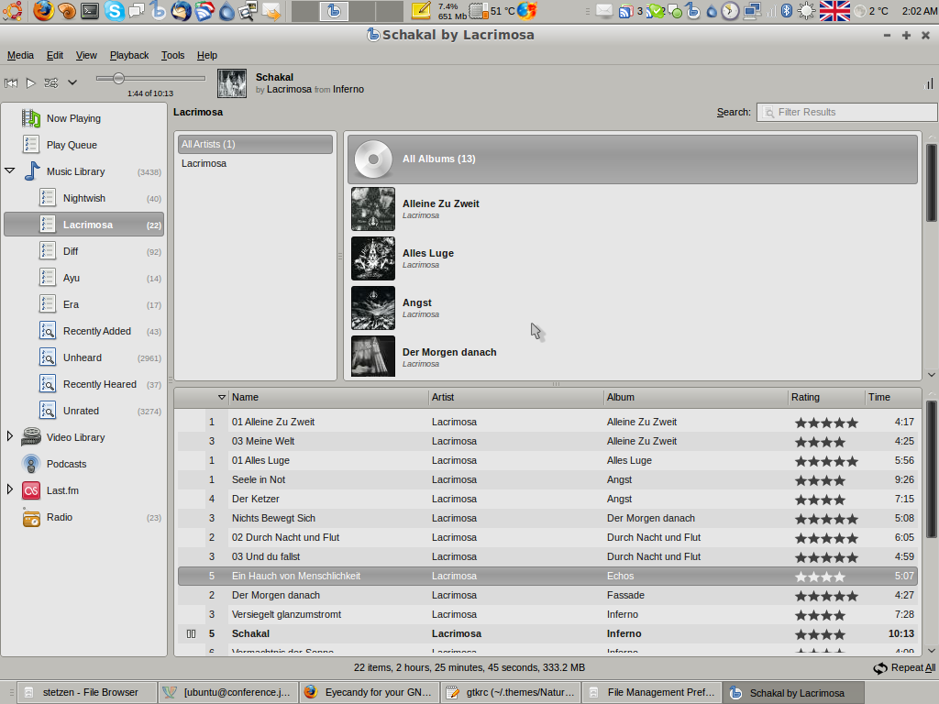Click the Video Library film icon

31,437
